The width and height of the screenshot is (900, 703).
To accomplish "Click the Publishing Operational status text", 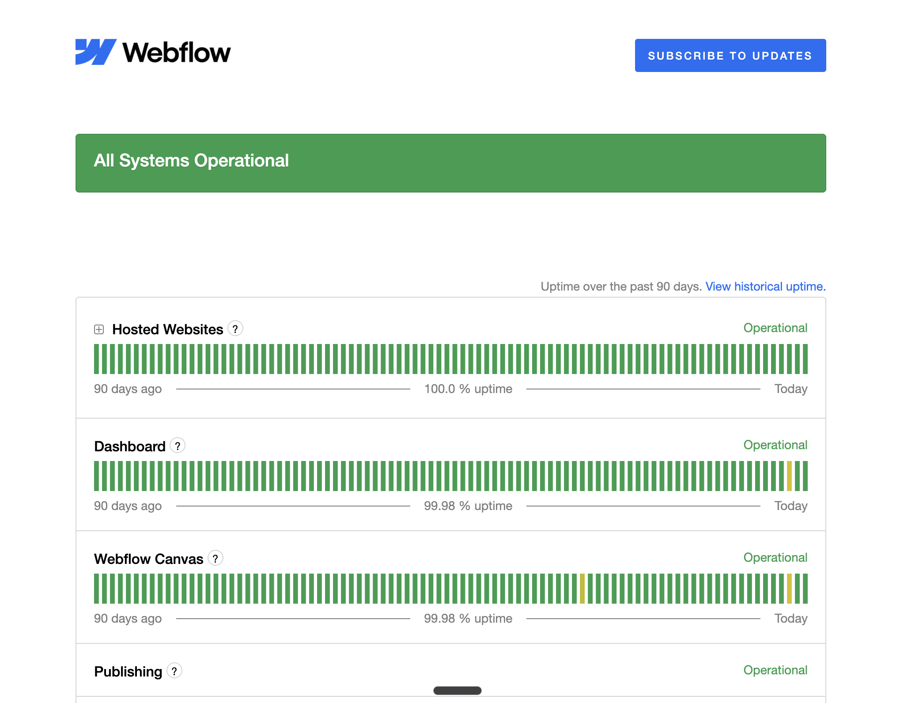I will coord(775,670).
